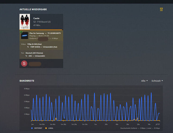Open episode S2 · F18 Boom! (2)
Image resolution: width=173 pixels, height=133 pixels.
(x=42, y=22)
